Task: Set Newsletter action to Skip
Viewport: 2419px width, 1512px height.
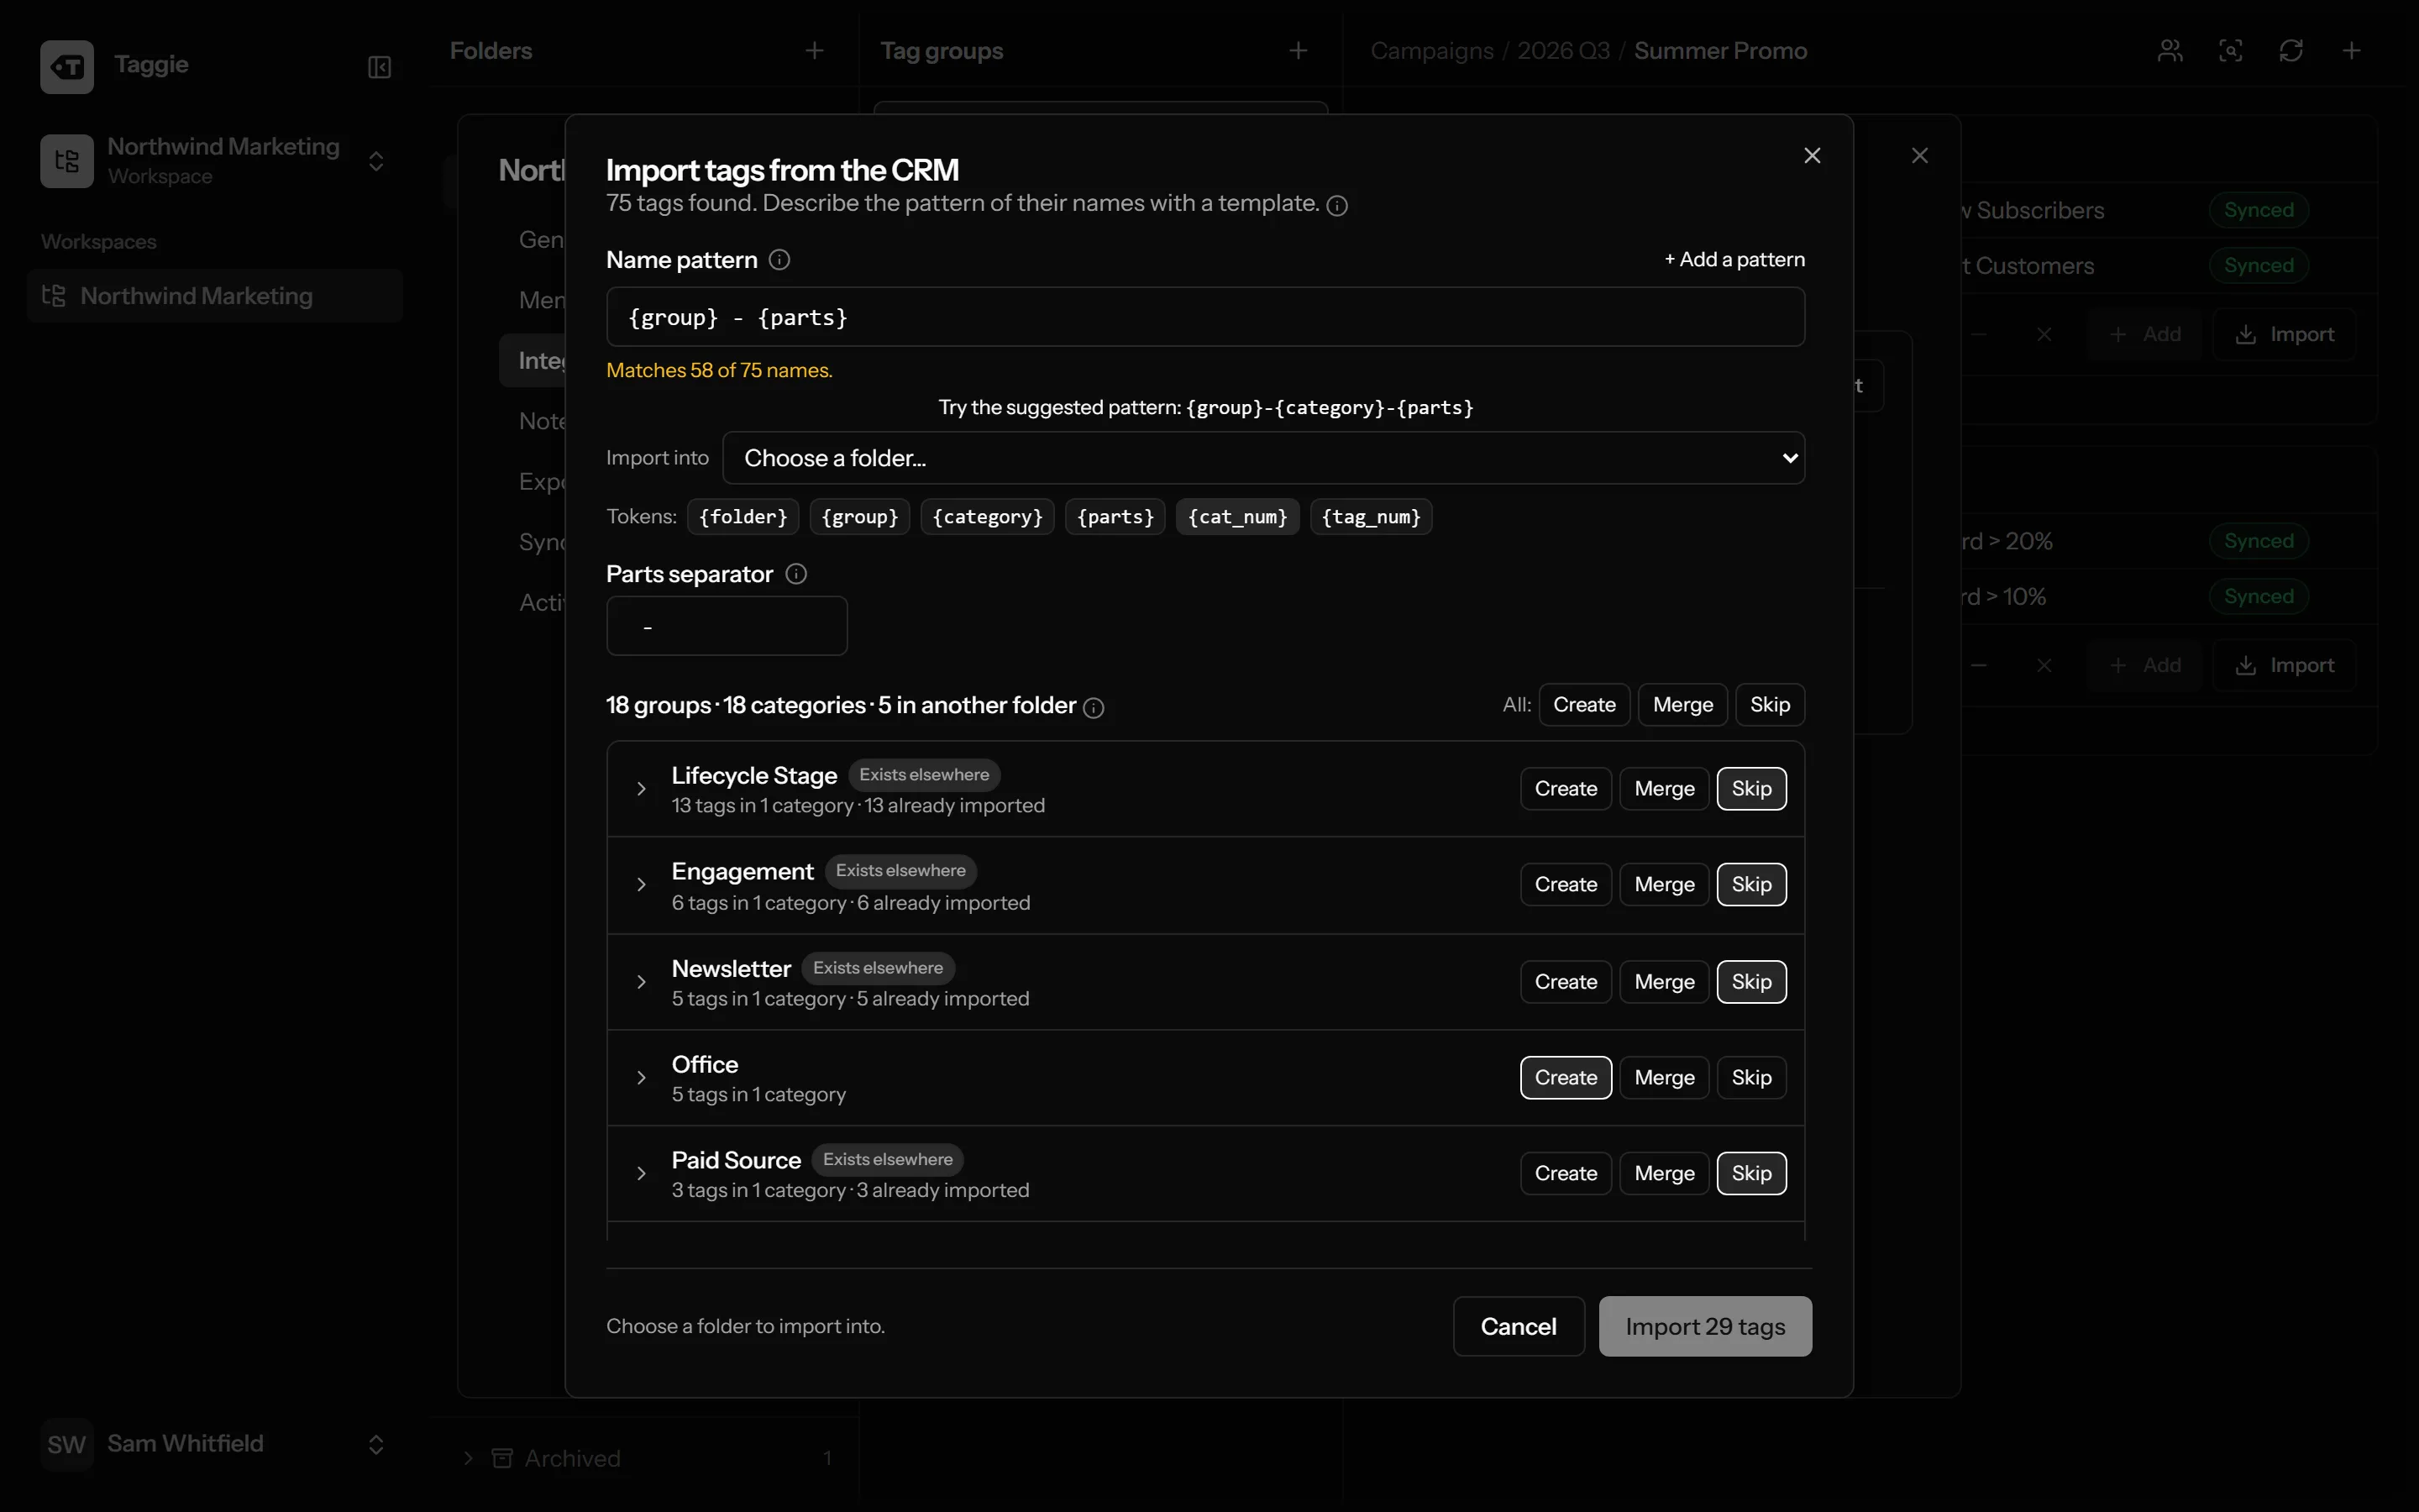Action: click(x=1751, y=982)
